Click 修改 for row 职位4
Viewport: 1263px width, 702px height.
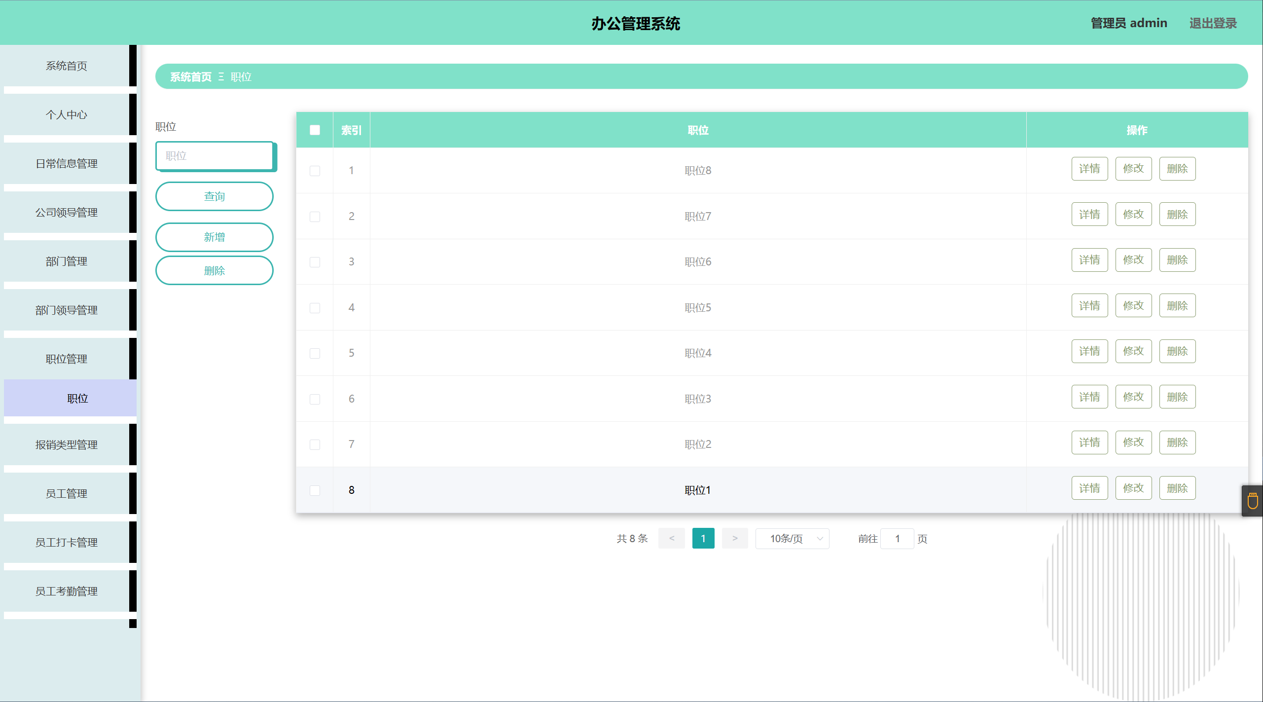pos(1133,351)
